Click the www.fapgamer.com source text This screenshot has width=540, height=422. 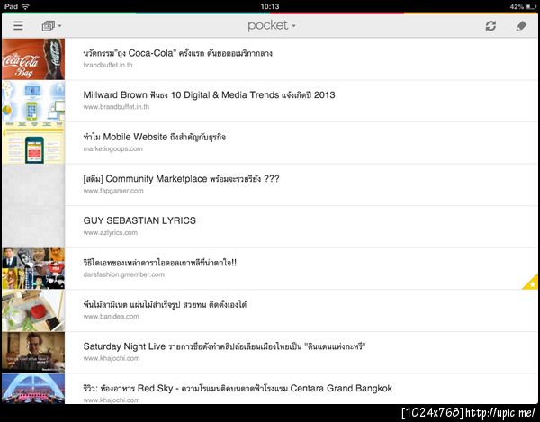pos(113,191)
